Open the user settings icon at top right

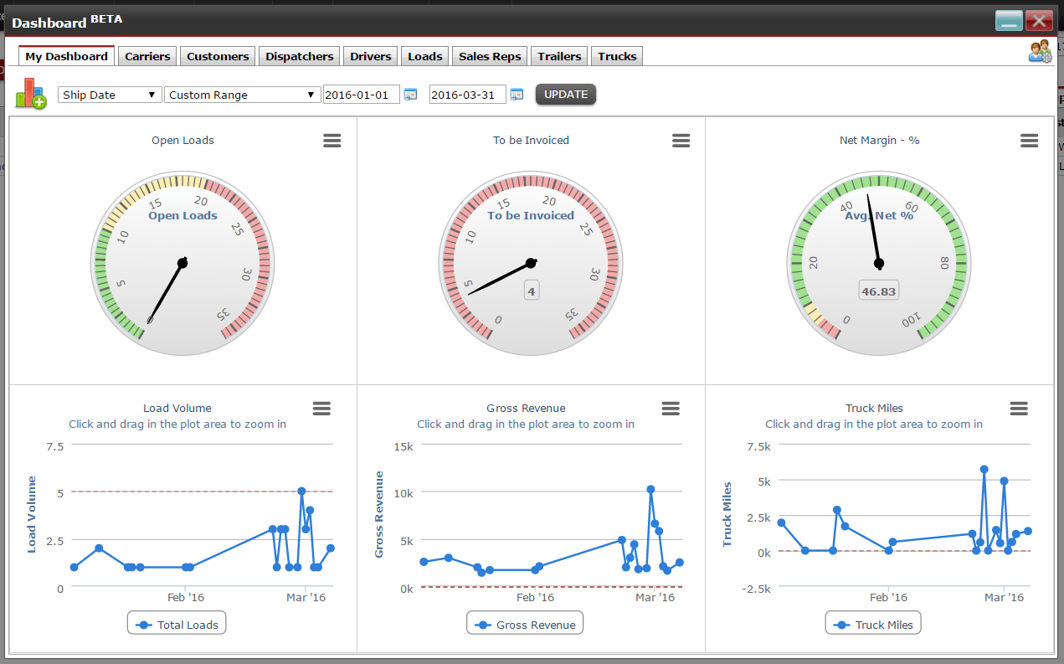[x=1040, y=52]
